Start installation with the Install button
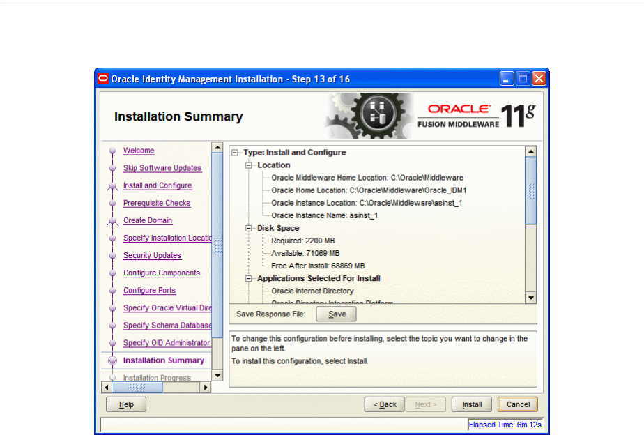Image resolution: width=644 pixels, height=435 pixels. tap(472, 404)
